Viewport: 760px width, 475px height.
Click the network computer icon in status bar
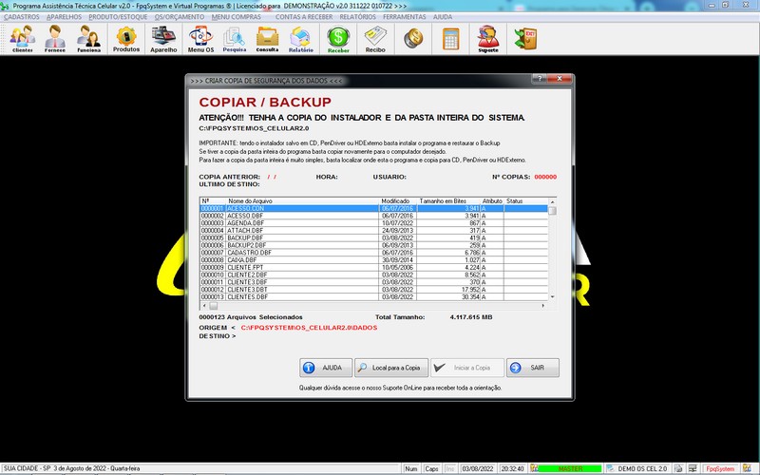(x=693, y=468)
